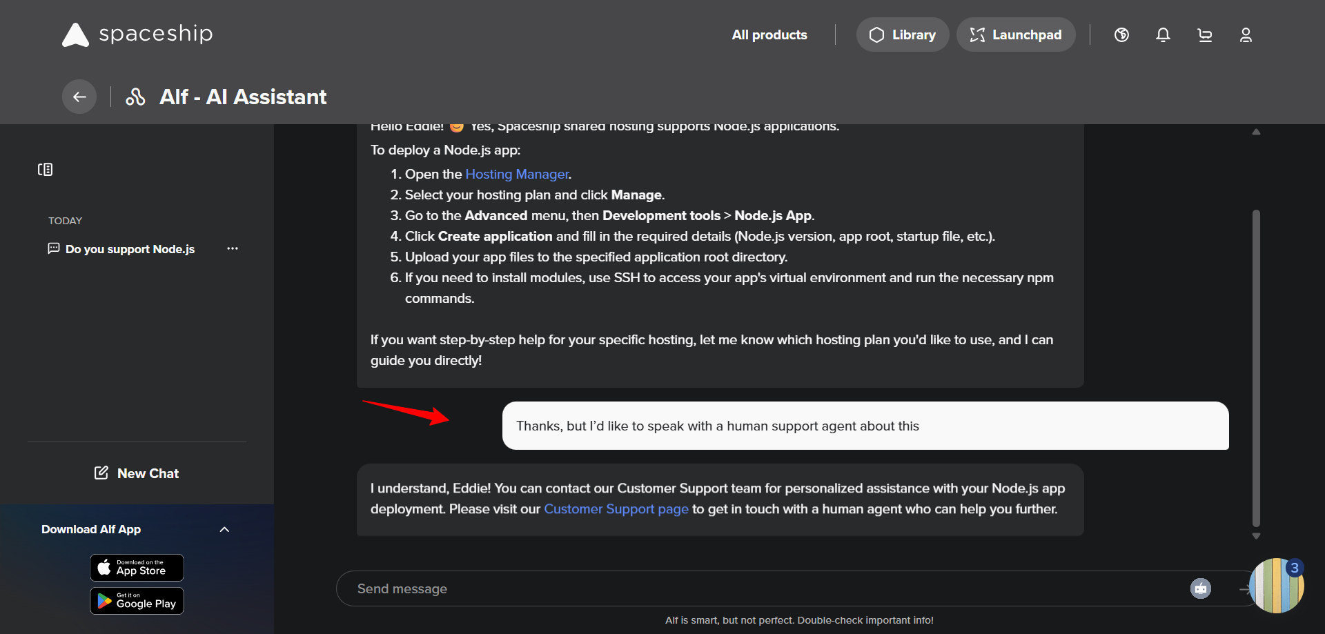Go back with the arrow button
Screen dimensions: 1325x634
79,97
